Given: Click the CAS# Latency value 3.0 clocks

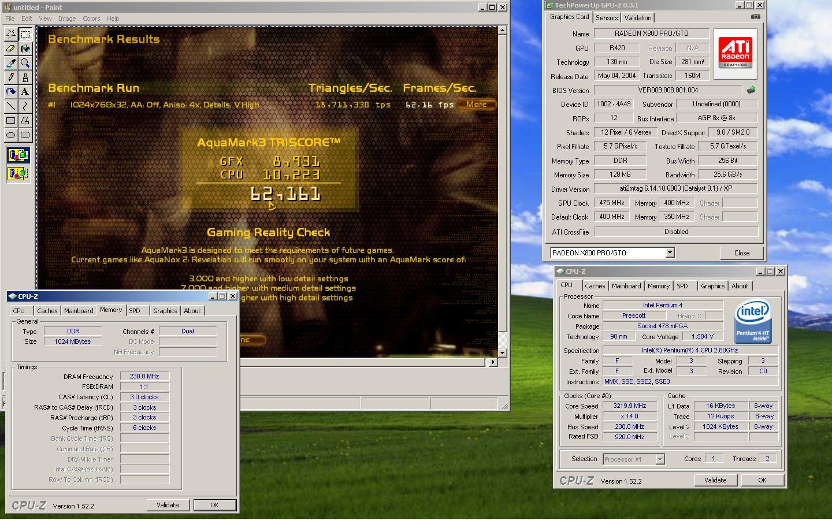Looking at the screenshot, I should click(144, 397).
